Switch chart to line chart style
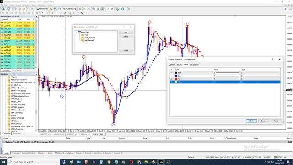The width and height of the screenshot is (293, 165). (89, 9)
